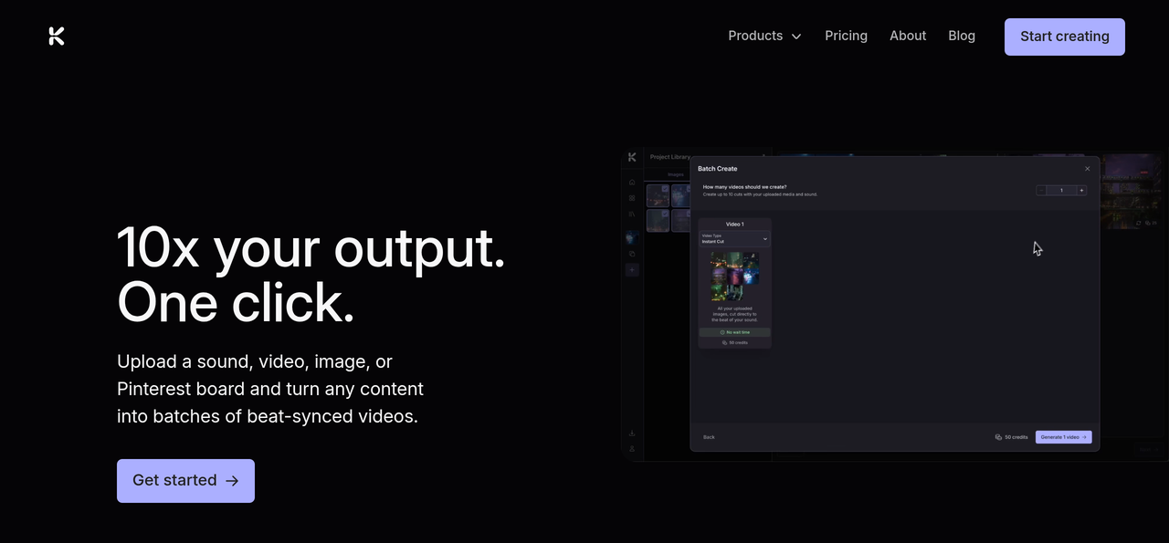1169x543 pixels.
Task: Click the plus icon in preview sidebar
Action: (632, 270)
